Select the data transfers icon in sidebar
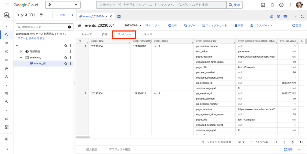This screenshot has height=154, width=307. click(x=6, y=43)
